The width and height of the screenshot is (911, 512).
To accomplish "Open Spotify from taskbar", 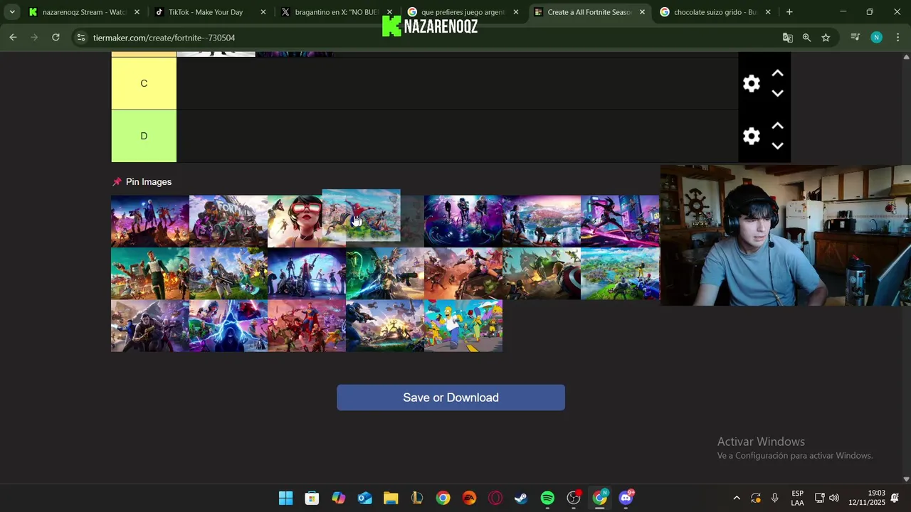I will point(547,498).
